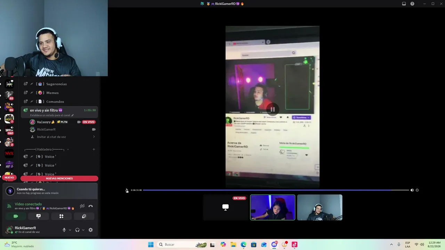Open the Memes channel
This screenshot has height=250, width=445.
pyautogui.click(x=59, y=93)
